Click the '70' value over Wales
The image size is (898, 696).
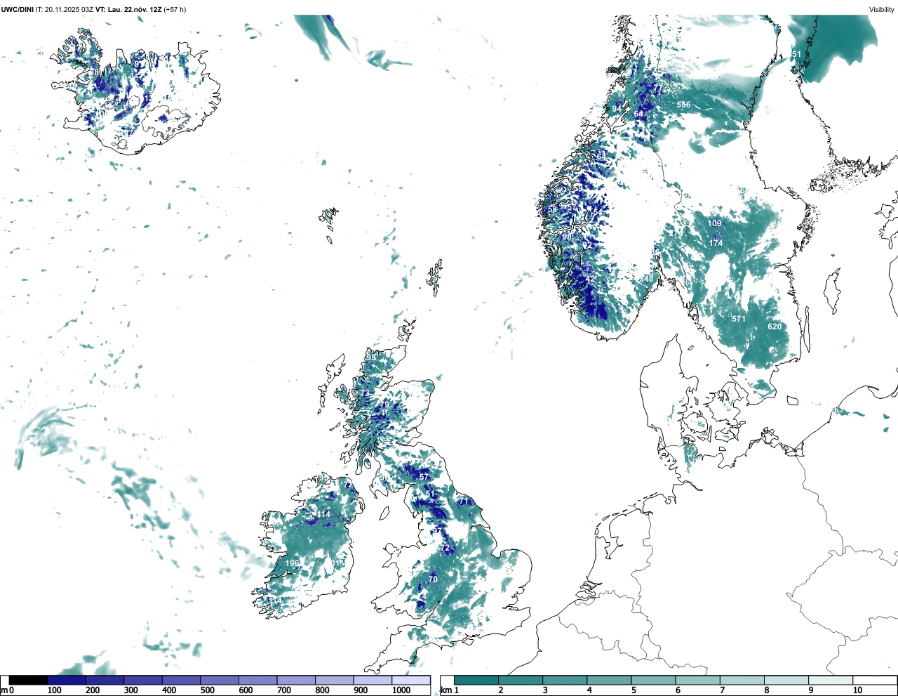click(x=433, y=579)
